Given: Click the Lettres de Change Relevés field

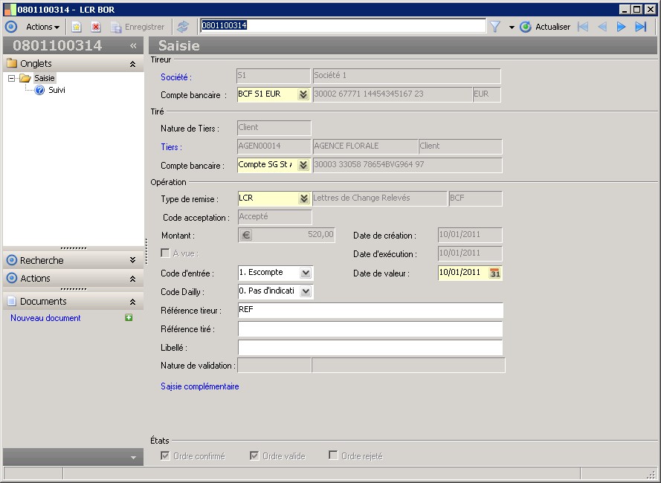Looking at the screenshot, I should click(x=379, y=198).
